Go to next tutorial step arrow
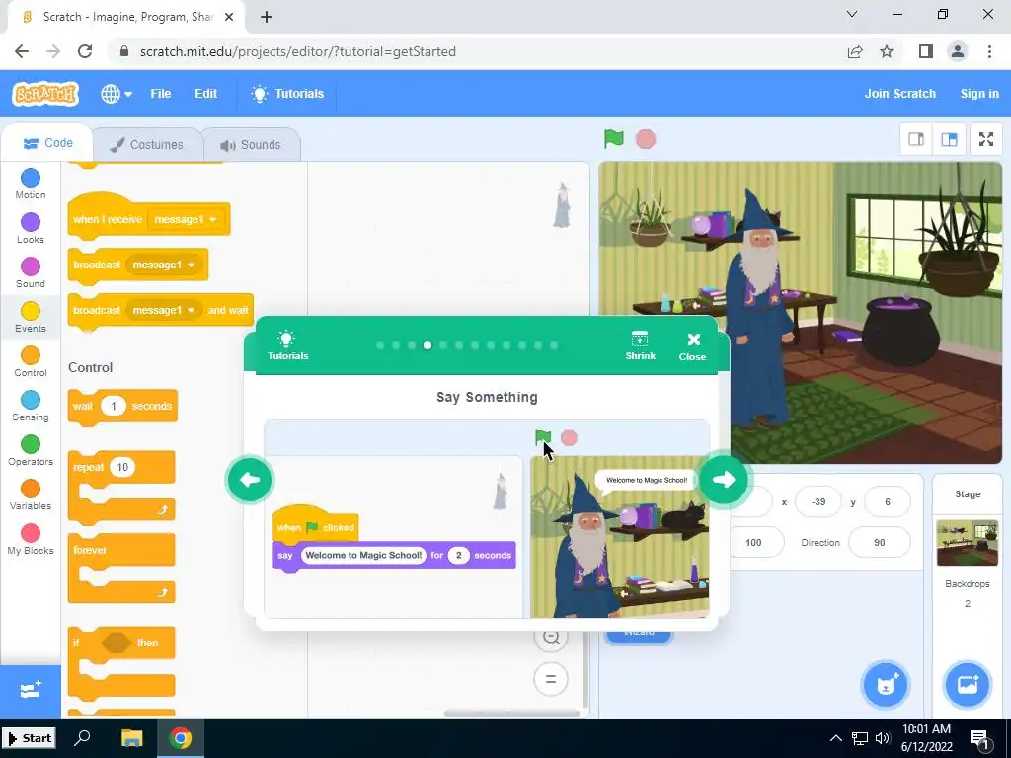 click(x=724, y=480)
